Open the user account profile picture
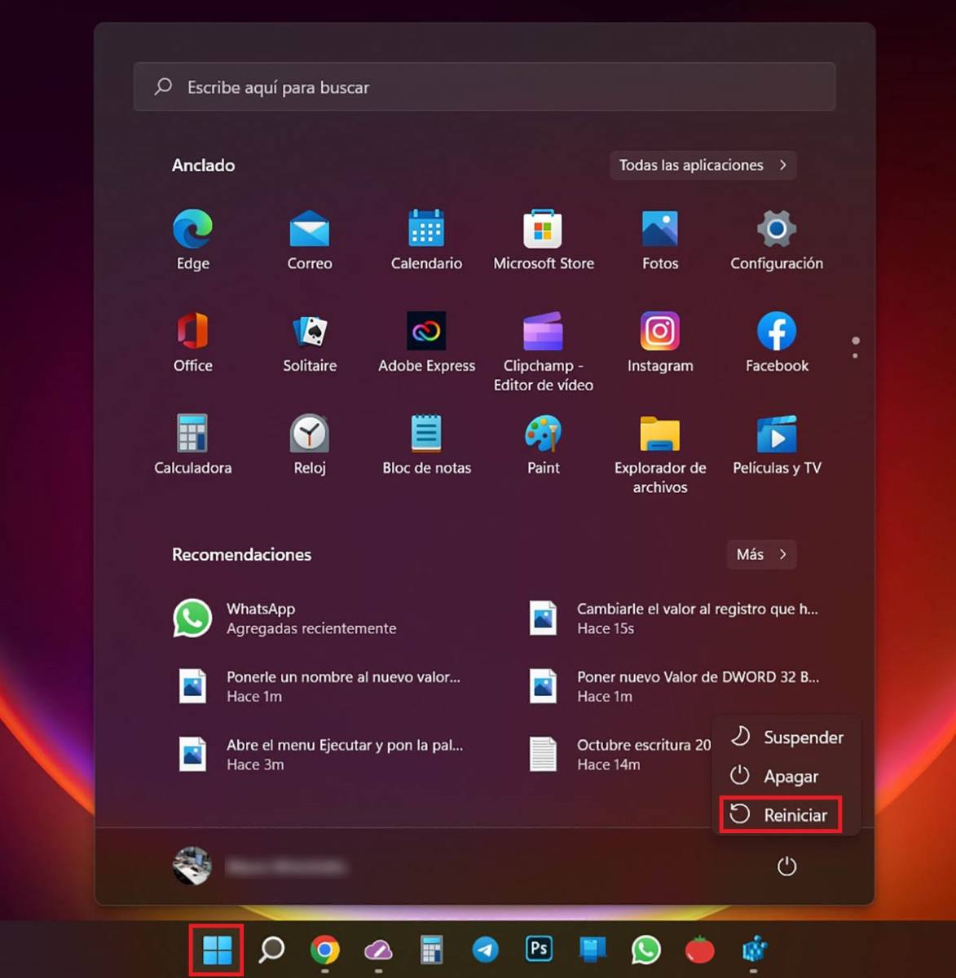The image size is (956, 978). 191,866
